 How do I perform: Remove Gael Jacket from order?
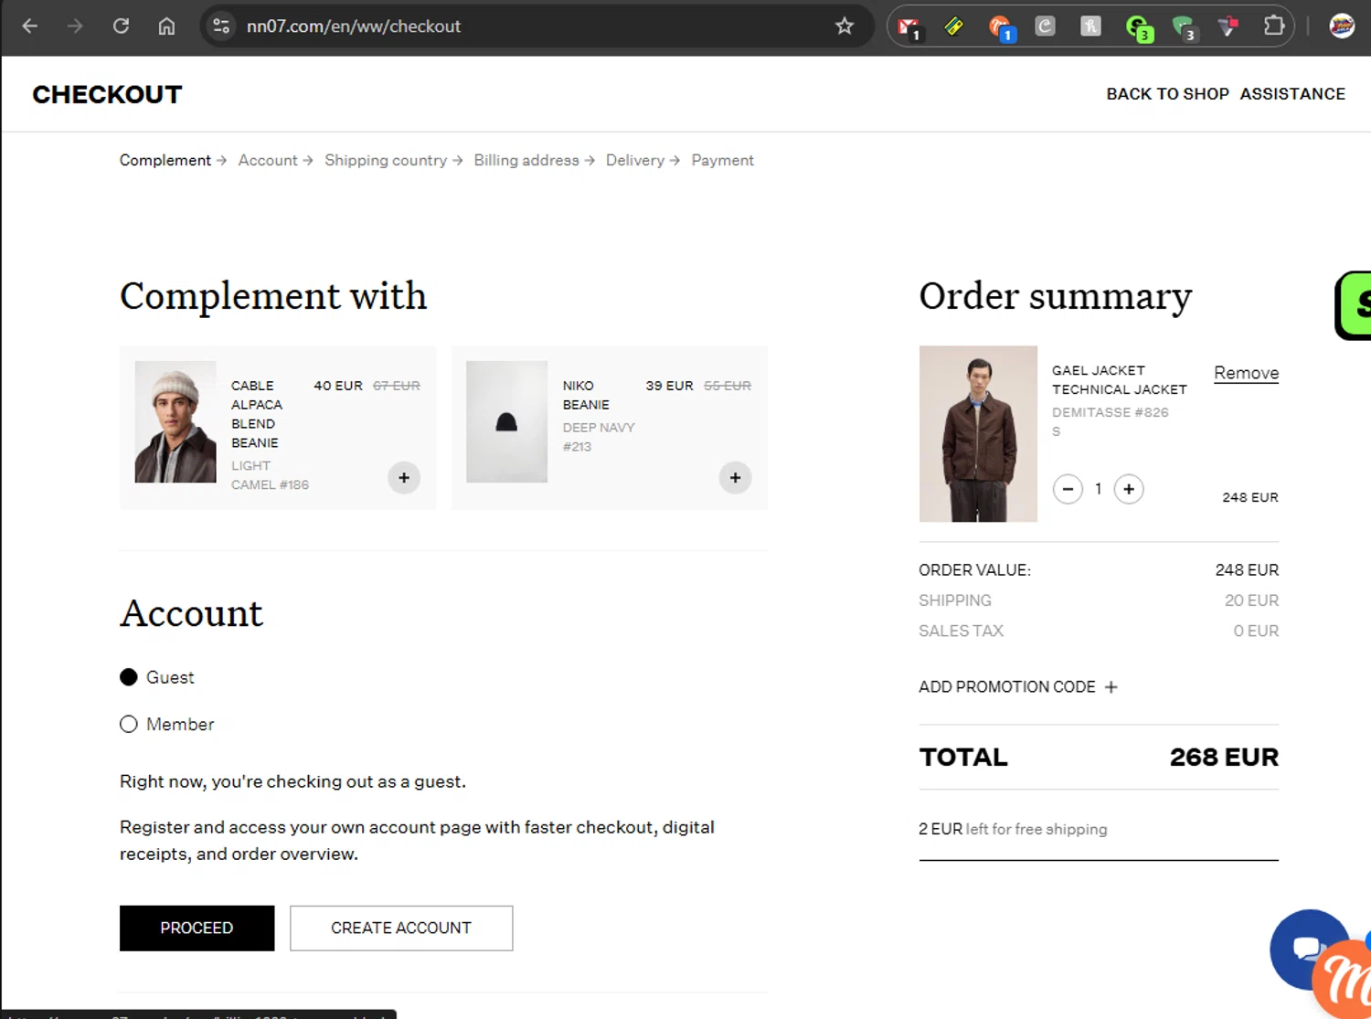tap(1246, 373)
